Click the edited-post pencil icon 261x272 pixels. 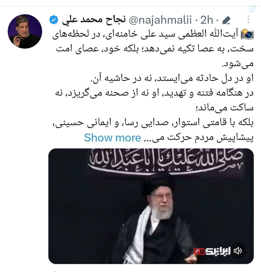click(x=227, y=20)
